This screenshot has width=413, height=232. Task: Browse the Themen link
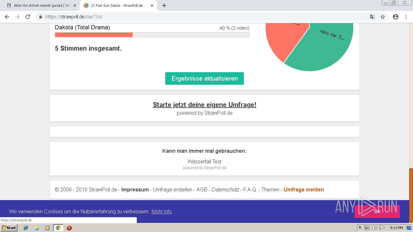[x=270, y=189]
